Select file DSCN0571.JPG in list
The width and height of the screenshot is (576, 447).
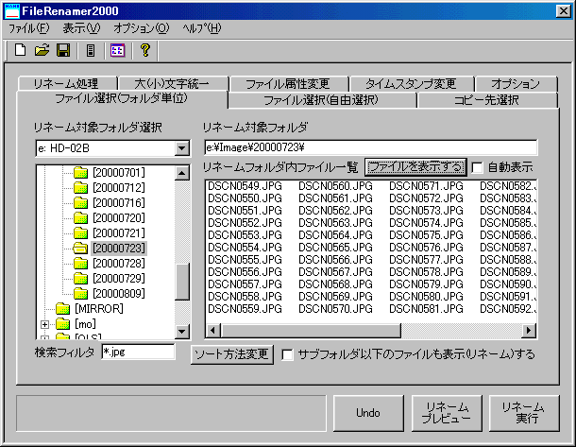coord(426,185)
